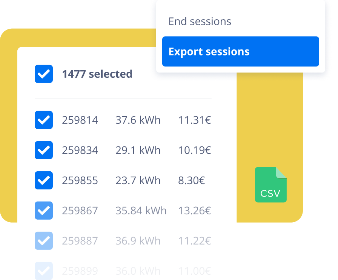The height and width of the screenshot is (280, 338).
Task: Uncheck session 259834 checkbox
Action: click(x=44, y=150)
